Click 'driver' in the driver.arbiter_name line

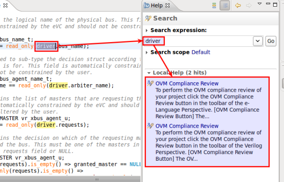click(x=58, y=86)
